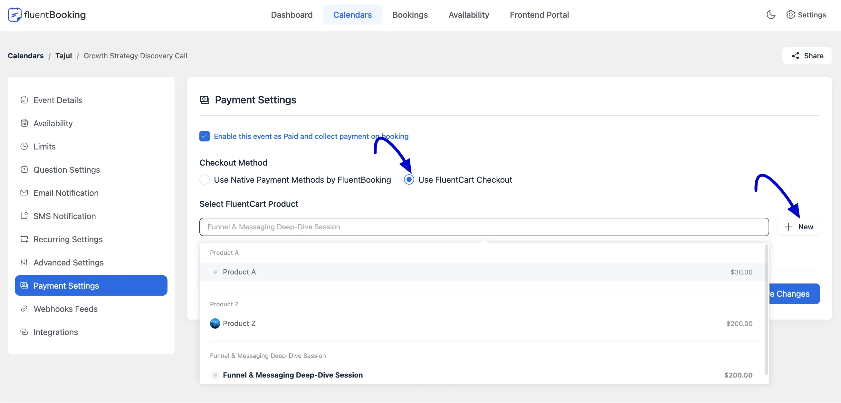Click the "Product A" group header text
The height and width of the screenshot is (403, 841).
coord(224,253)
